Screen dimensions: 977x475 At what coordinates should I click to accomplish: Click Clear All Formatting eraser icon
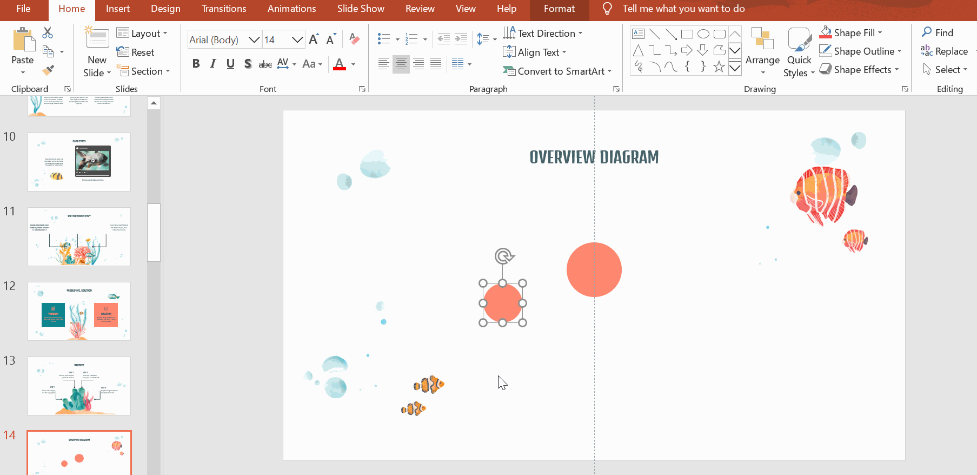(354, 39)
